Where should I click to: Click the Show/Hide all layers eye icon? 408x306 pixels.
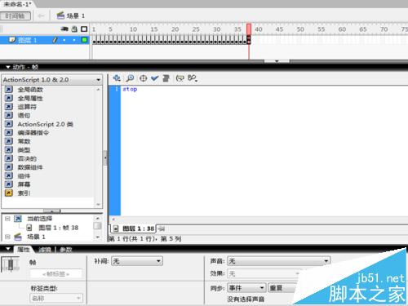(64, 29)
